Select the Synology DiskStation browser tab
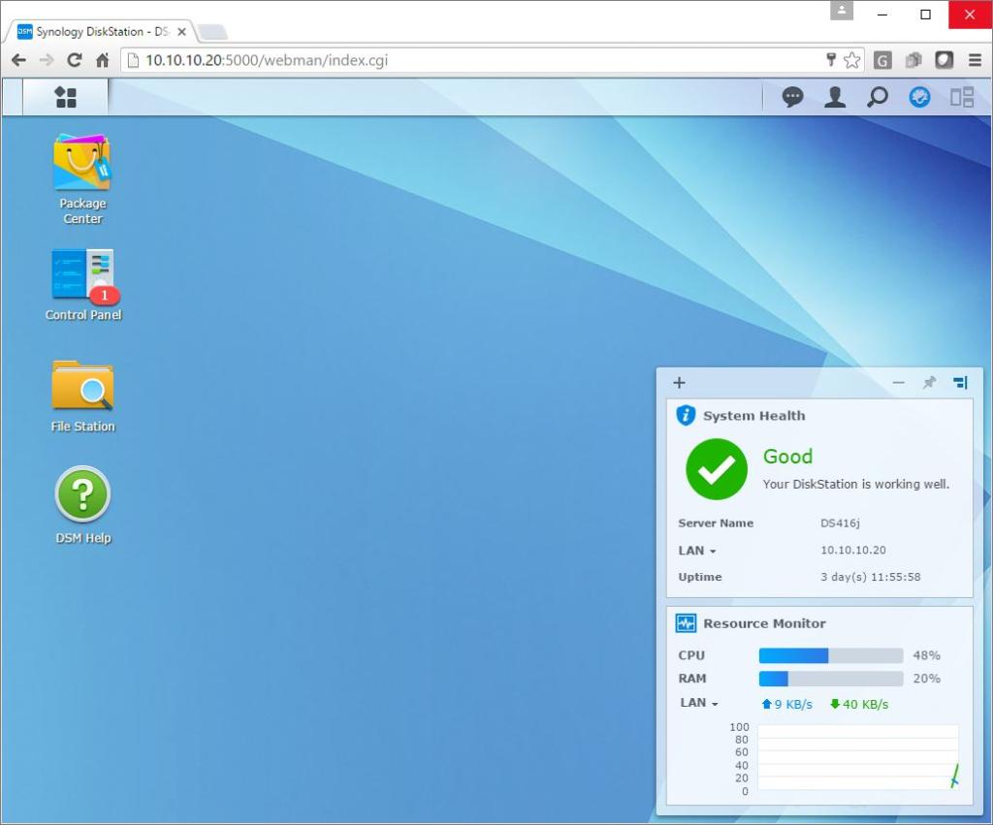This screenshot has height=825, width=993. click(x=97, y=31)
